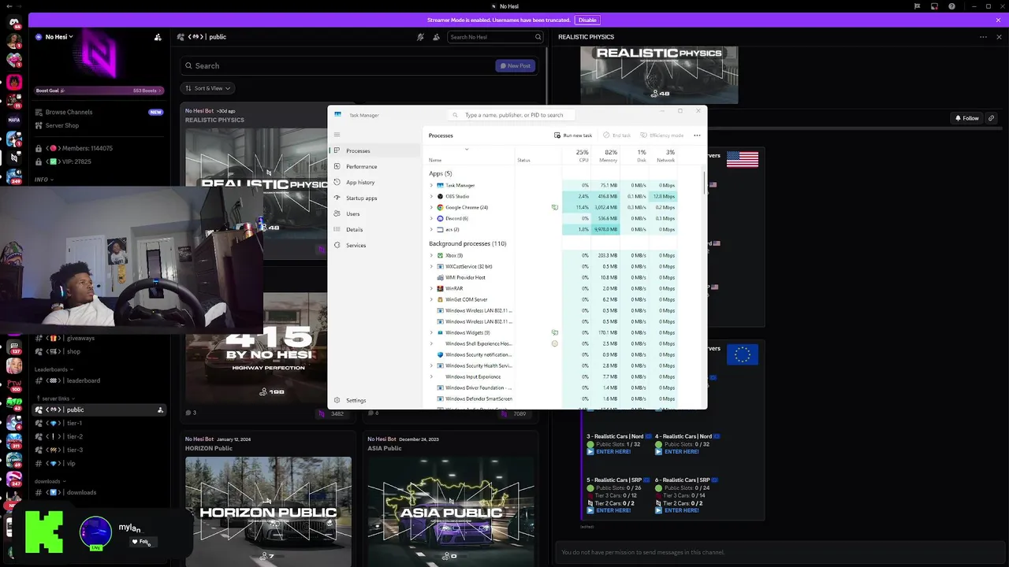This screenshot has height=567, width=1009.
Task: Click ENTER HERE under 3 - Realistic Cars Nord
Action: (x=613, y=452)
